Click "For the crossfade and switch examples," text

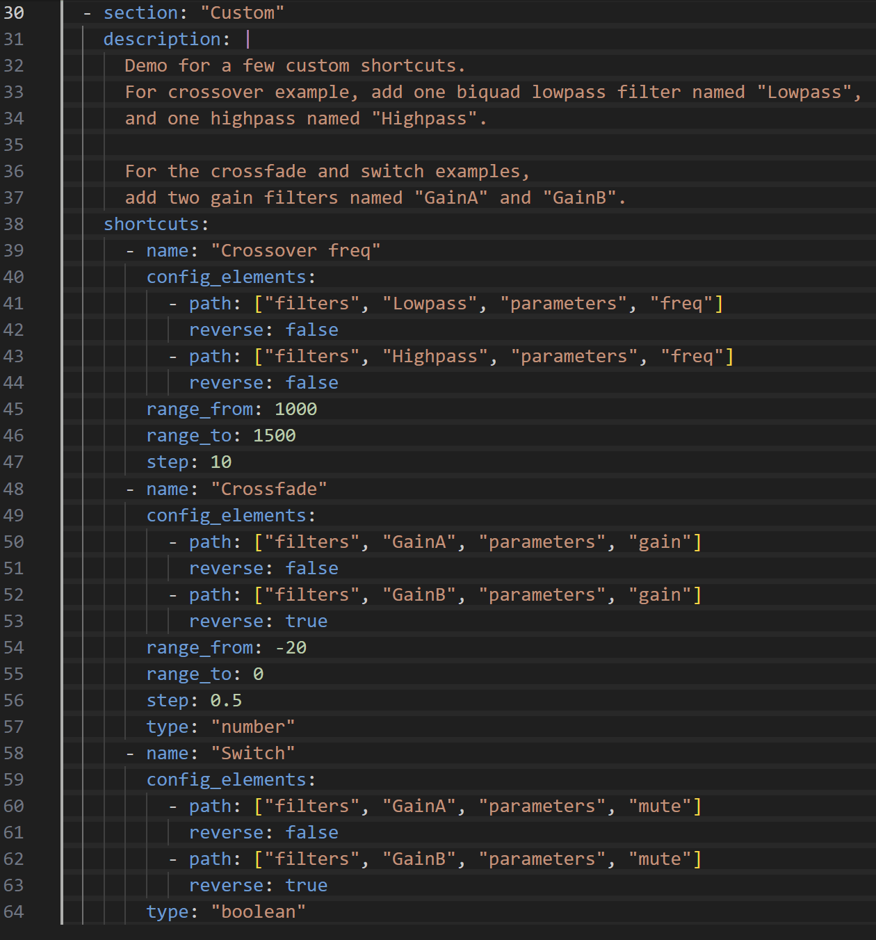coord(327,172)
